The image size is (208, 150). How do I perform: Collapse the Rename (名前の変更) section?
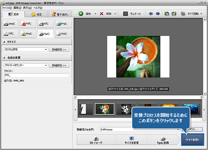coord(4,57)
